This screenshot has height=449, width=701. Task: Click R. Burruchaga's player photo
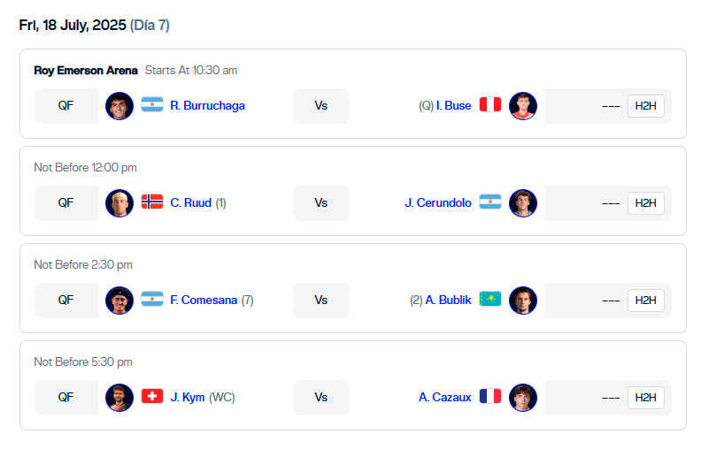119,106
